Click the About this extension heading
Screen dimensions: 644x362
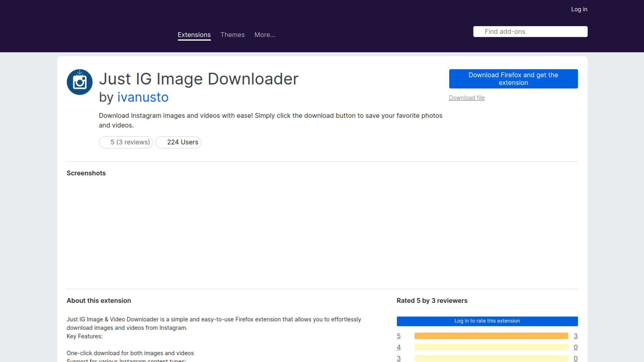tap(99, 300)
